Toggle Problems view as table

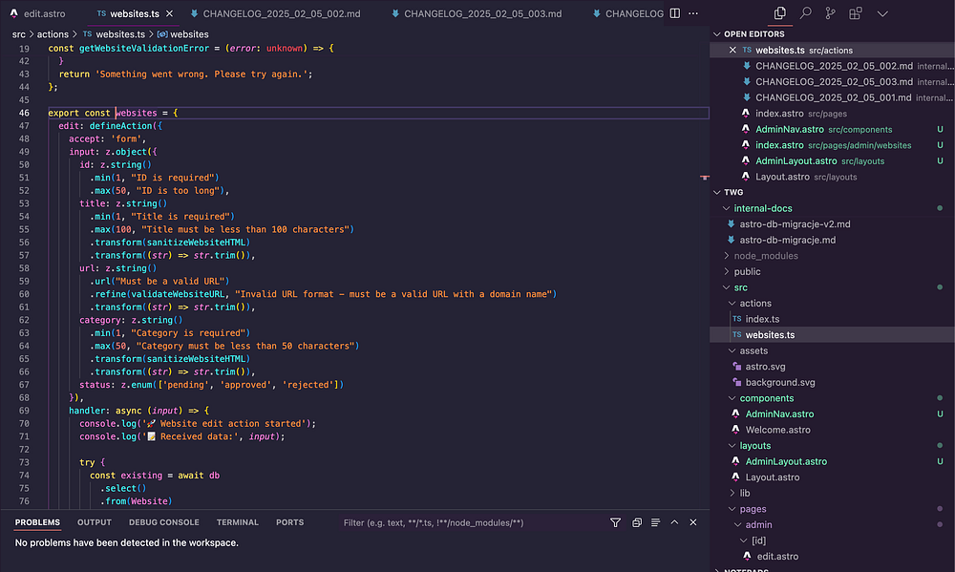click(x=655, y=522)
